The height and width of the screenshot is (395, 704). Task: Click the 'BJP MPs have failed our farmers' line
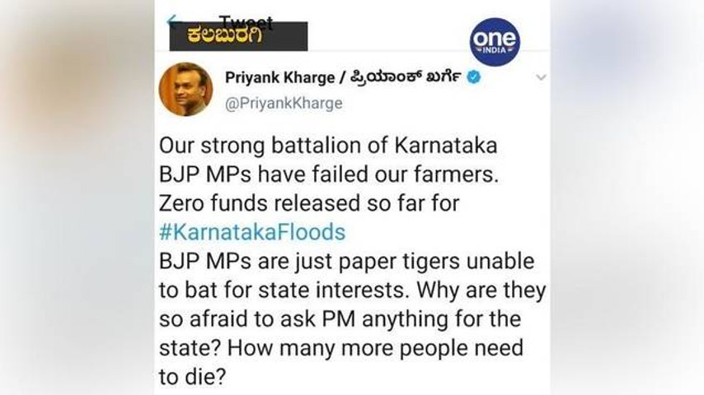click(329, 174)
